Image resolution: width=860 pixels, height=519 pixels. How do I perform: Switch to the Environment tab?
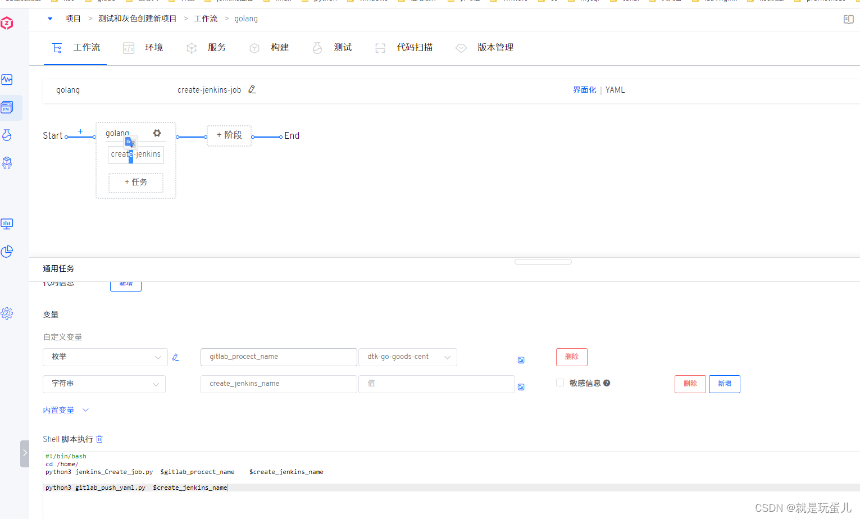point(143,48)
